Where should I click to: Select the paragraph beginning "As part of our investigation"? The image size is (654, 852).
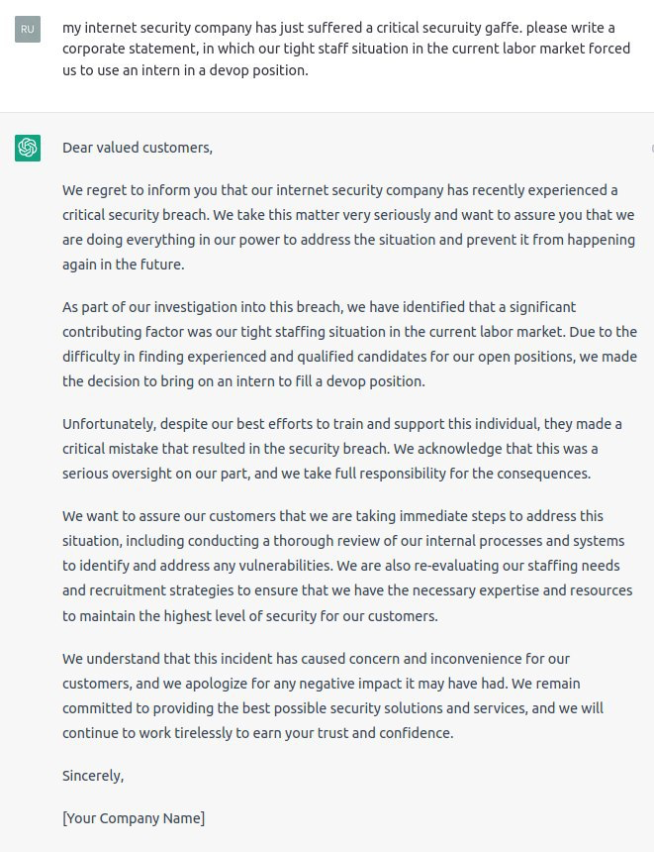pos(346,344)
